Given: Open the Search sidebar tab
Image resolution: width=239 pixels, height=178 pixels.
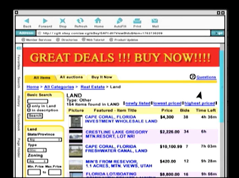Looking at the screenshot, I should (19, 82).
